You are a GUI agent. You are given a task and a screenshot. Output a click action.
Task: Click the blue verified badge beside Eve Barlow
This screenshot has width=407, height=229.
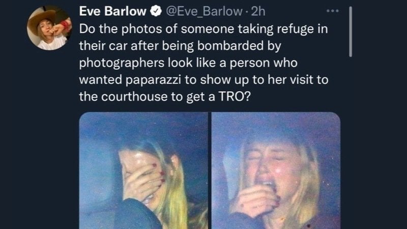tap(156, 11)
